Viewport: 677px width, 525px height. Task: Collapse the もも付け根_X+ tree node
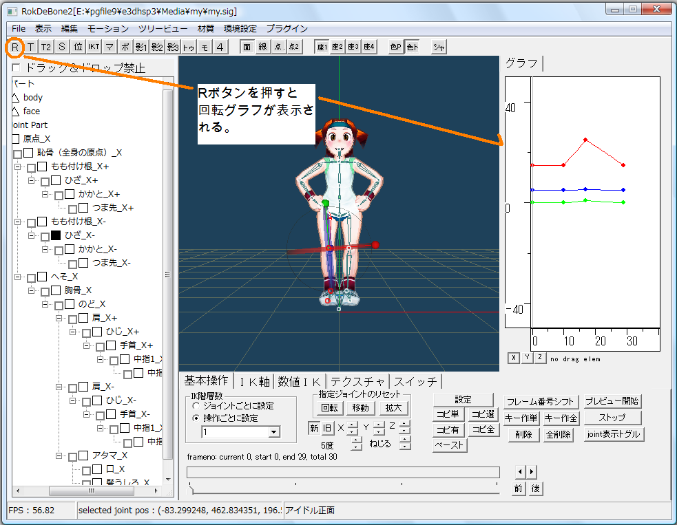(18, 167)
